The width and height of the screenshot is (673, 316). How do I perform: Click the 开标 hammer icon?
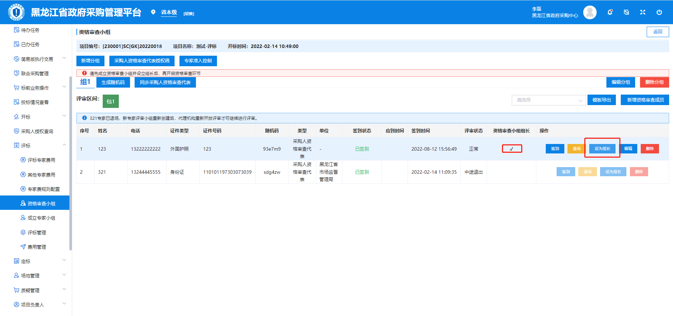click(x=16, y=117)
